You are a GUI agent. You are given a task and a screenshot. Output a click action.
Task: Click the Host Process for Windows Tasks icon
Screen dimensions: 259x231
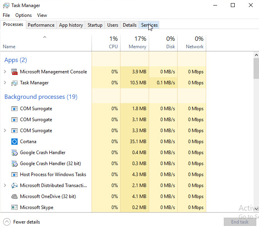(x=14, y=175)
